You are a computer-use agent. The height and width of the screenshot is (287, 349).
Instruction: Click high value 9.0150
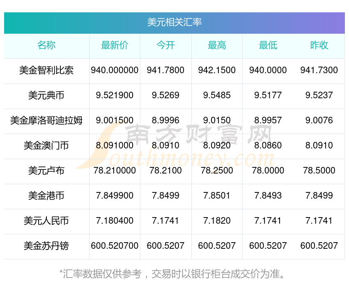217,120
